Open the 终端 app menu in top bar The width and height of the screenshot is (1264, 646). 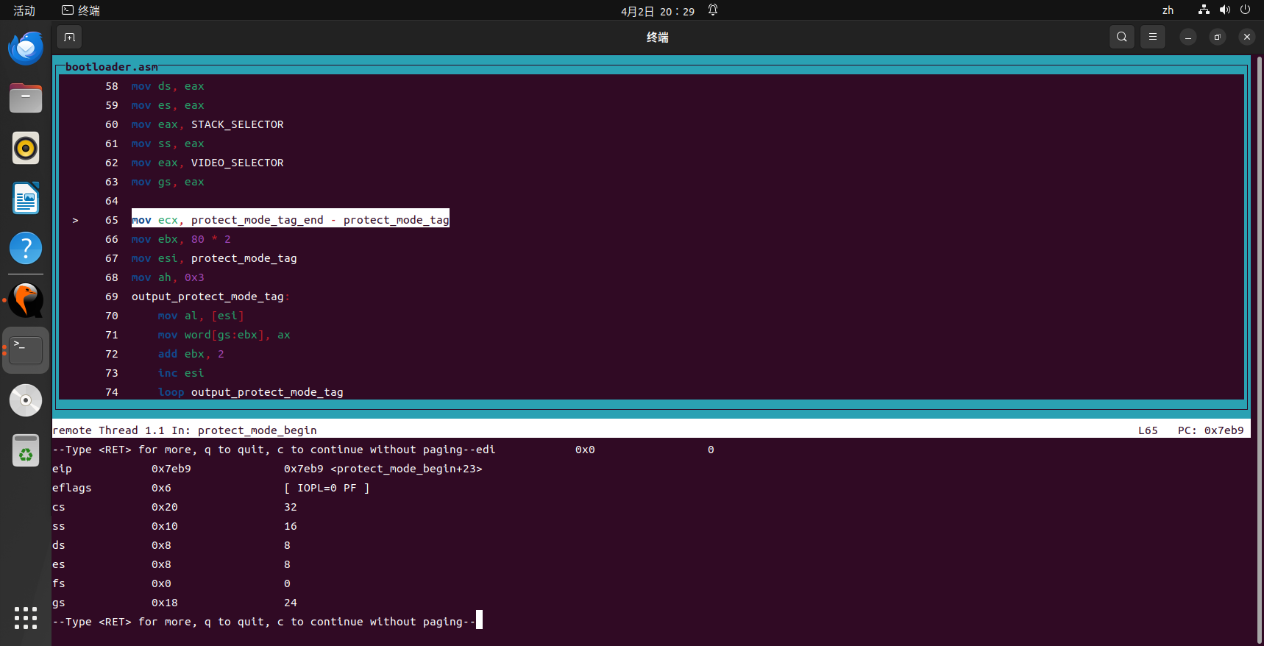click(x=81, y=10)
